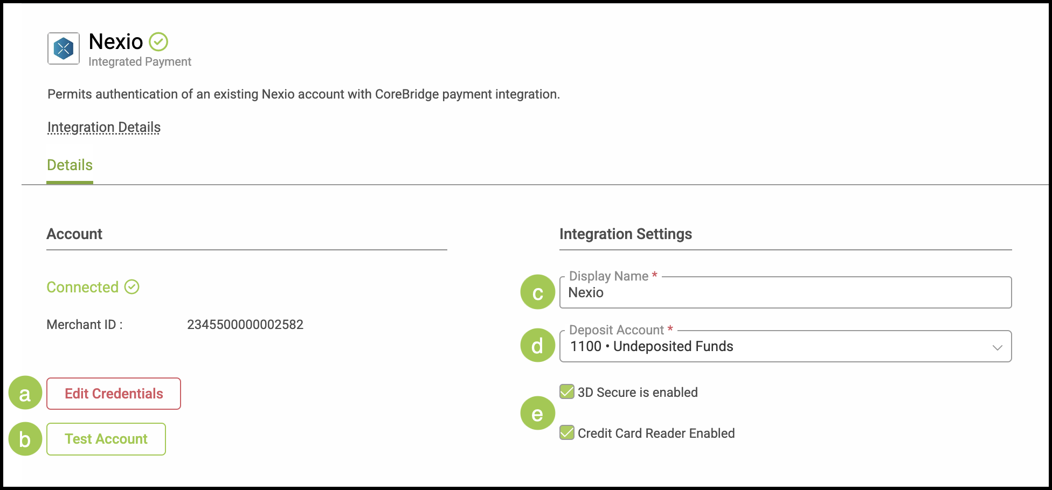
Task: Click the Connected status text
Action: coord(82,288)
